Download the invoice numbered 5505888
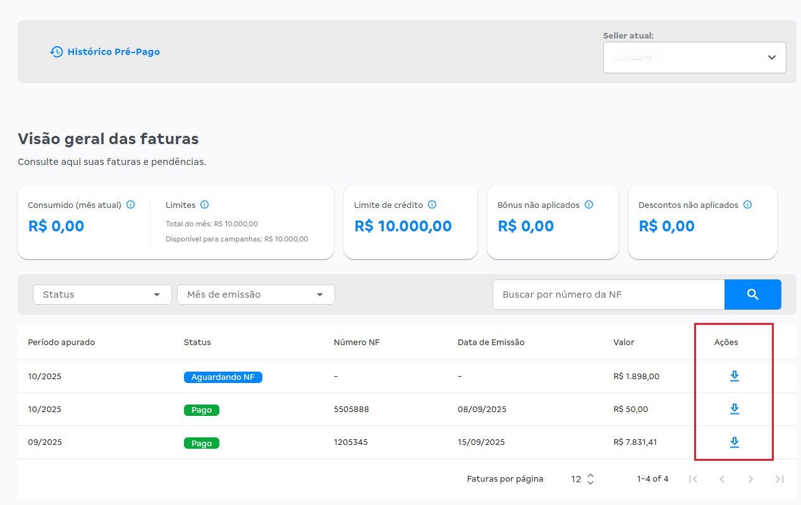This screenshot has height=505, width=801. [734, 409]
